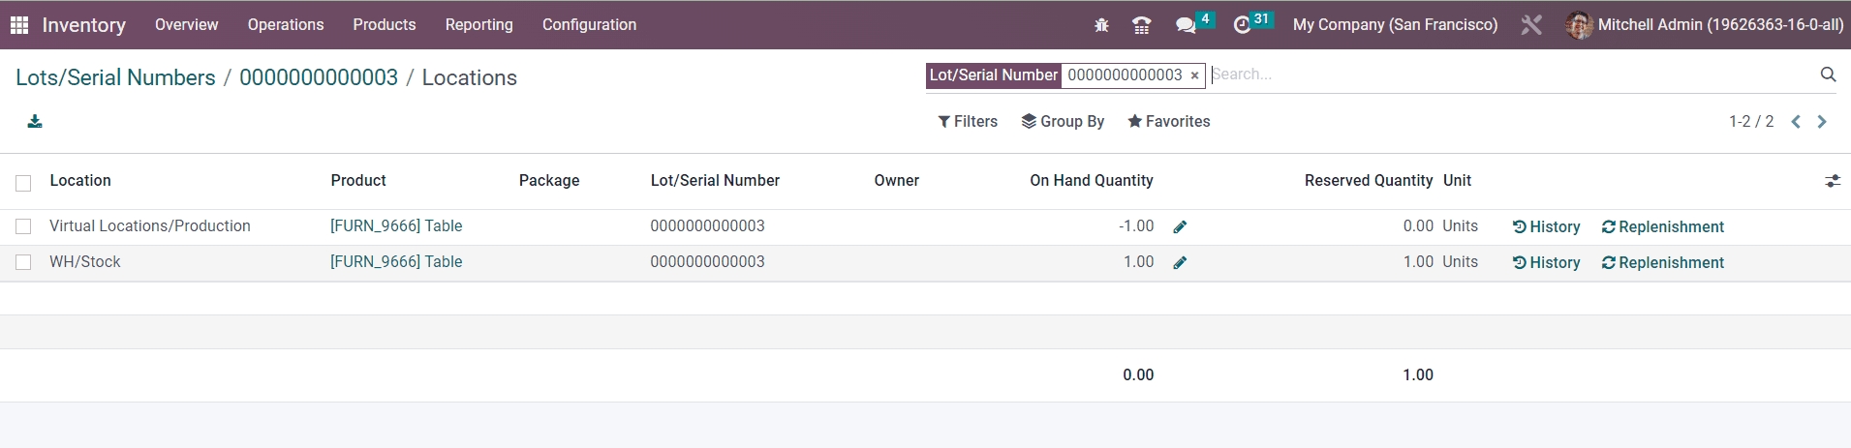Open the activities clock icon
Viewport: 1851px width, 448px height.
[1242, 25]
